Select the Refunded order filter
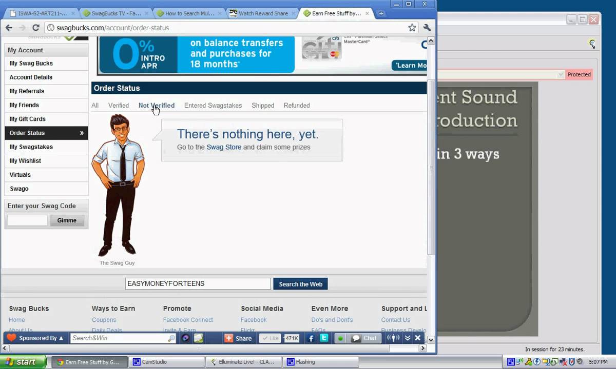The width and height of the screenshot is (616, 369). tap(297, 106)
